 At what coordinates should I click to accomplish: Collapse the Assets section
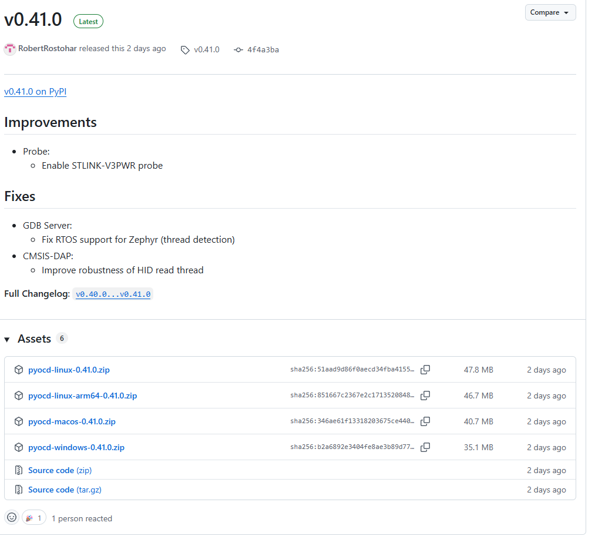pos(7,339)
